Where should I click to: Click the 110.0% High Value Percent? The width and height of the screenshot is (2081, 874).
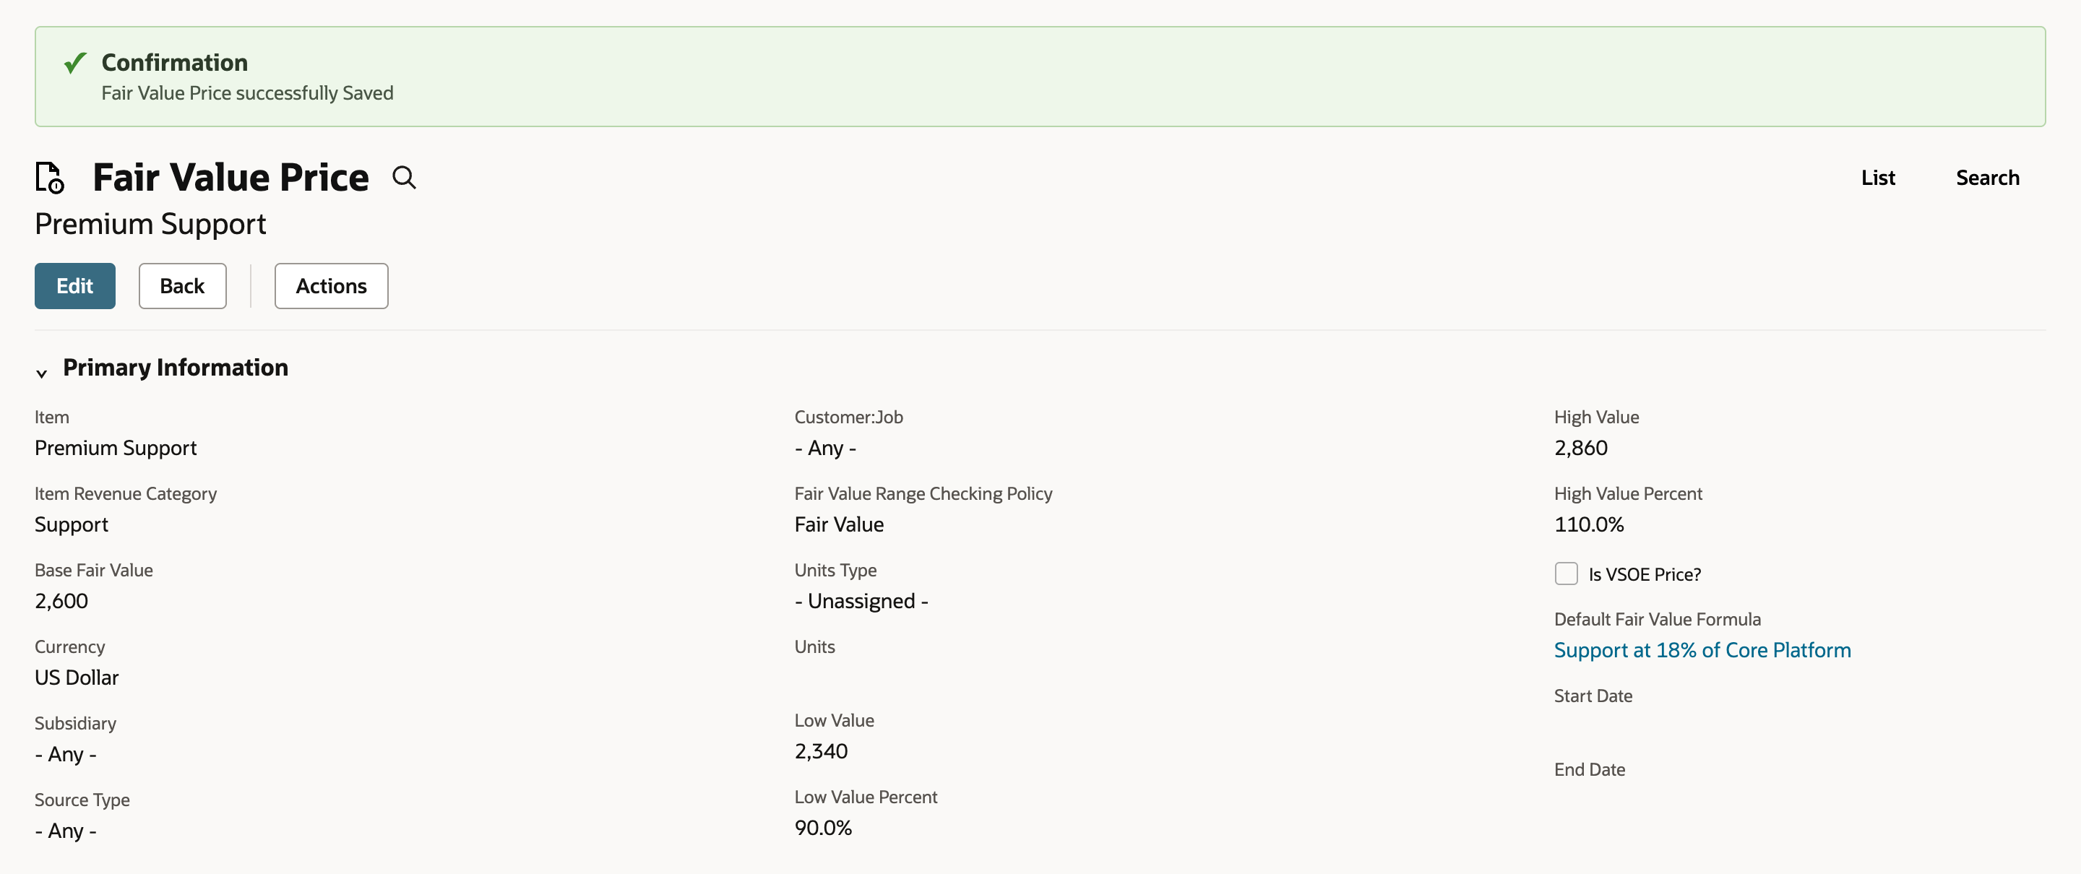pos(1588,525)
